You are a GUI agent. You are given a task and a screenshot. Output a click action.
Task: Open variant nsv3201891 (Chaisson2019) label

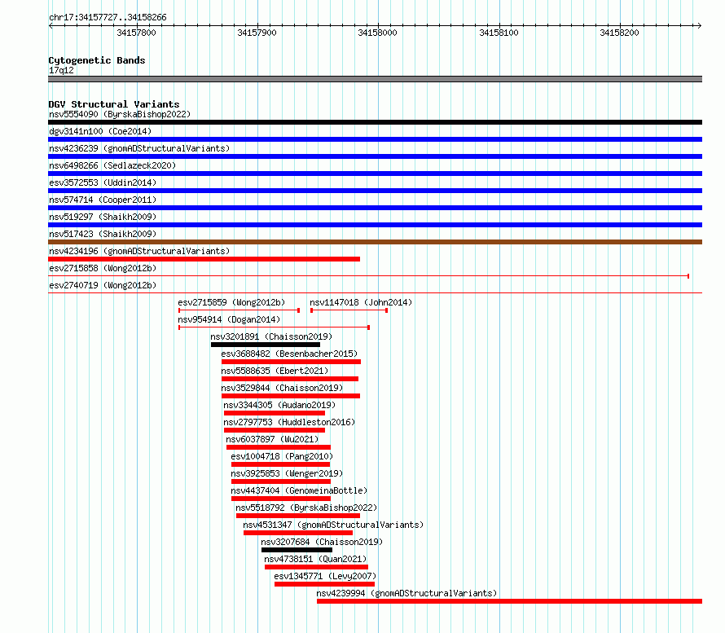pos(271,336)
